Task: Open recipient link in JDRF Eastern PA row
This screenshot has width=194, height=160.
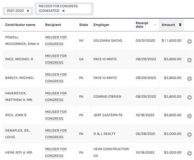Action: 56,115
